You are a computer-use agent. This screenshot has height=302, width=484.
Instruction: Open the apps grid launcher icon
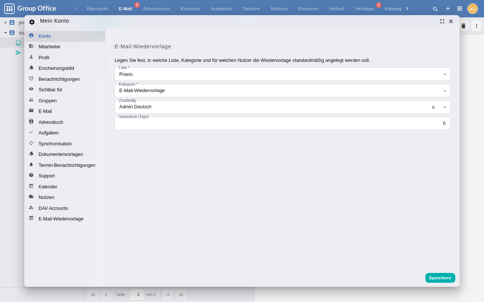coord(460,9)
